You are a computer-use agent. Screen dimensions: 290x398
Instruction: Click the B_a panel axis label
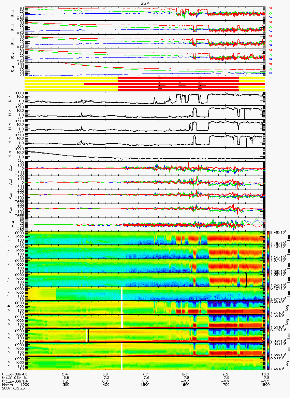[x=12, y=69]
